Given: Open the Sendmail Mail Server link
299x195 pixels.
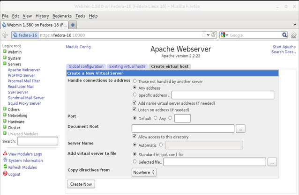Looking at the screenshot, I should pyautogui.click(x=26, y=98).
